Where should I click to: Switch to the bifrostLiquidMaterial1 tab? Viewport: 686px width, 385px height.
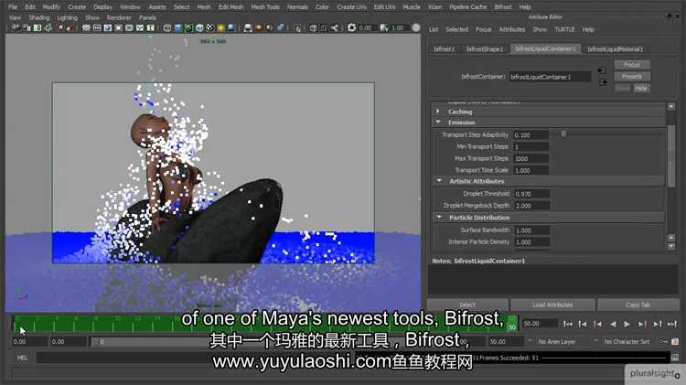tap(616, 49)
